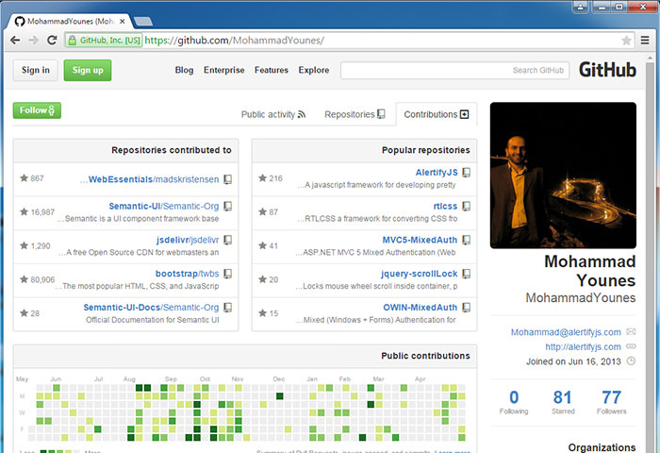
Task: Click the repo icon next to jsdelivr/jsdelivr
Action: tap(228, 240)
